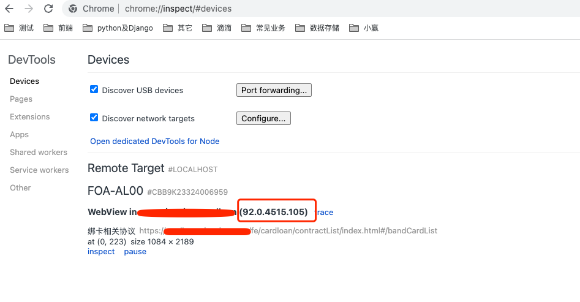Reload the page with refresh icon
The height and width of the screenshot is (302, 580).
49,9
